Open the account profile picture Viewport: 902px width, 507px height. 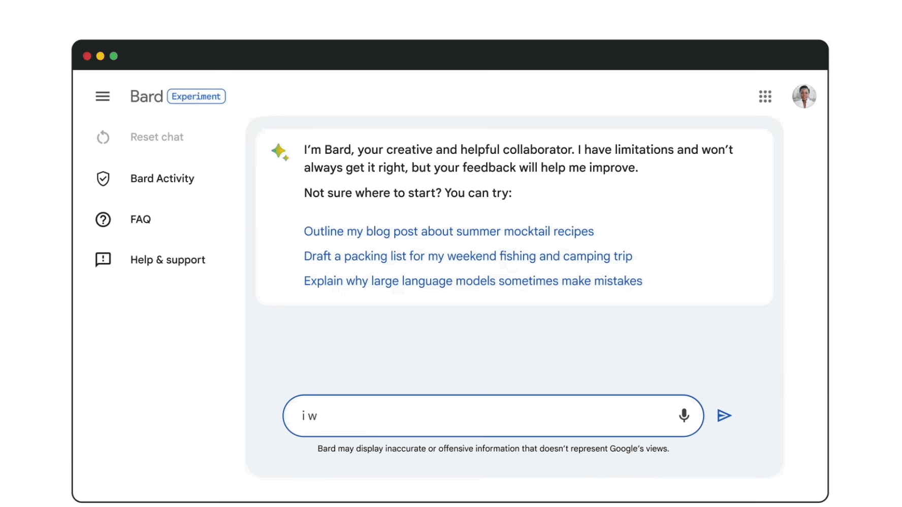pos(804,96)
